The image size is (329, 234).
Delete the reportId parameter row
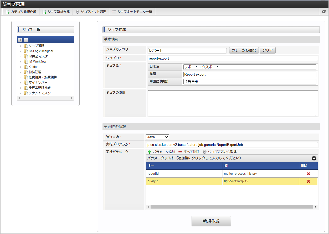[308, 174]
